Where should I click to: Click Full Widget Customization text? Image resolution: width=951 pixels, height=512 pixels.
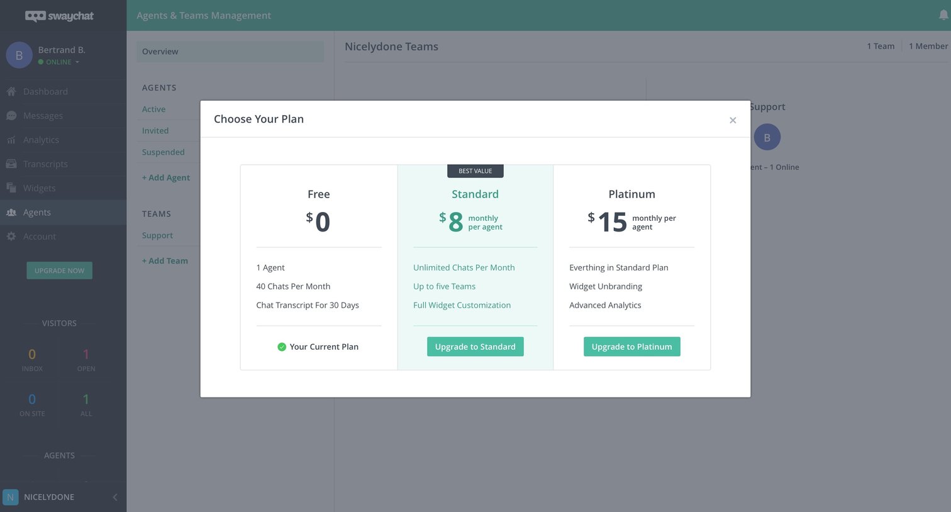462,305
